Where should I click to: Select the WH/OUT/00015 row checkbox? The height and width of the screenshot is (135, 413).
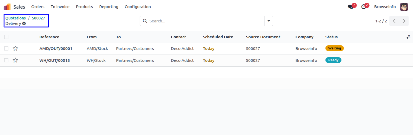point(6,60)
